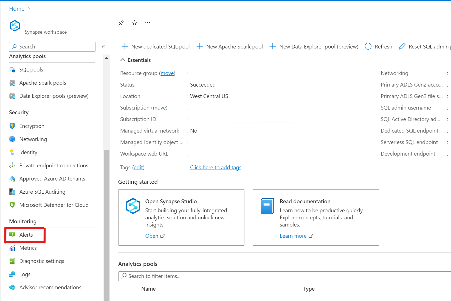
Task: Mark workspace as favorite with star icon
Action: (134, 23)
